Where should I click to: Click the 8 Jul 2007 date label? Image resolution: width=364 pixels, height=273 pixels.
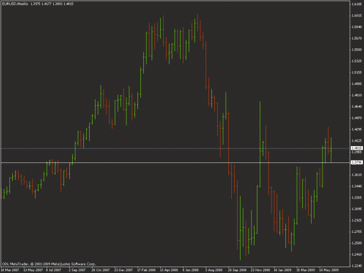[x=54, y=270]
